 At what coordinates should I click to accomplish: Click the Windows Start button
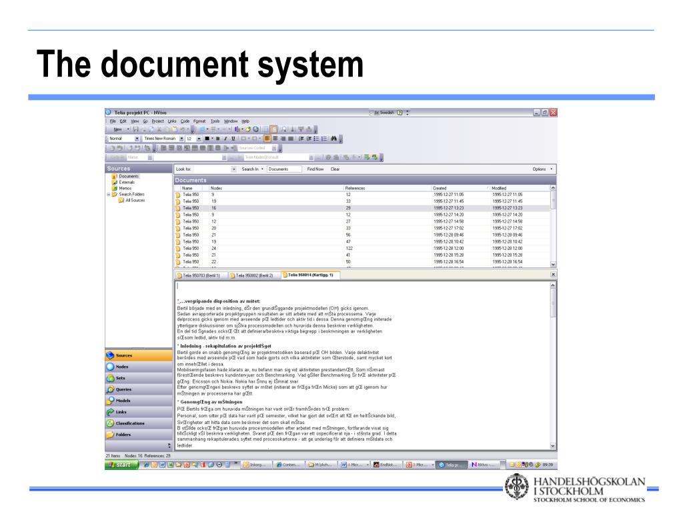click(121, 465)
